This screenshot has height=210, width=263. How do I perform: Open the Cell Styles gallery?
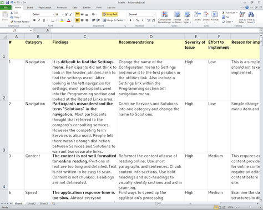(x=187, y=17)
